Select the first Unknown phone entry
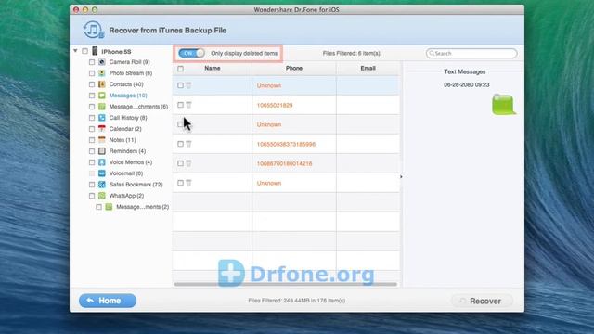This screenshot has height=334, width=594. coord(269,85)
